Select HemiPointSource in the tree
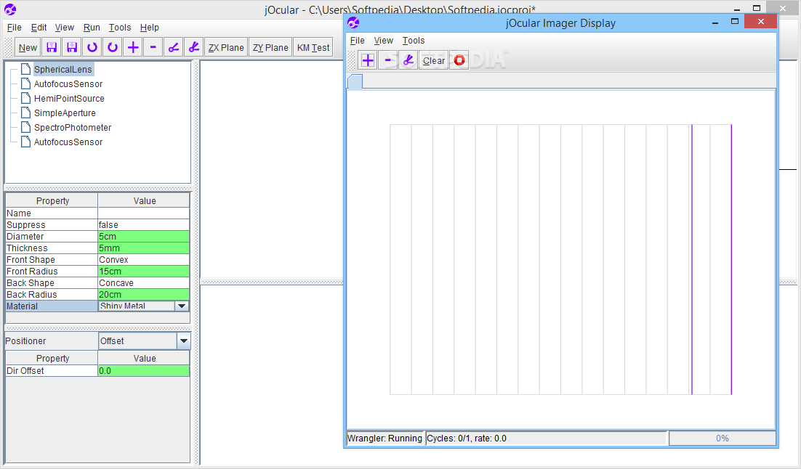This screenshot has height=469, width=801. coord(69,99)
